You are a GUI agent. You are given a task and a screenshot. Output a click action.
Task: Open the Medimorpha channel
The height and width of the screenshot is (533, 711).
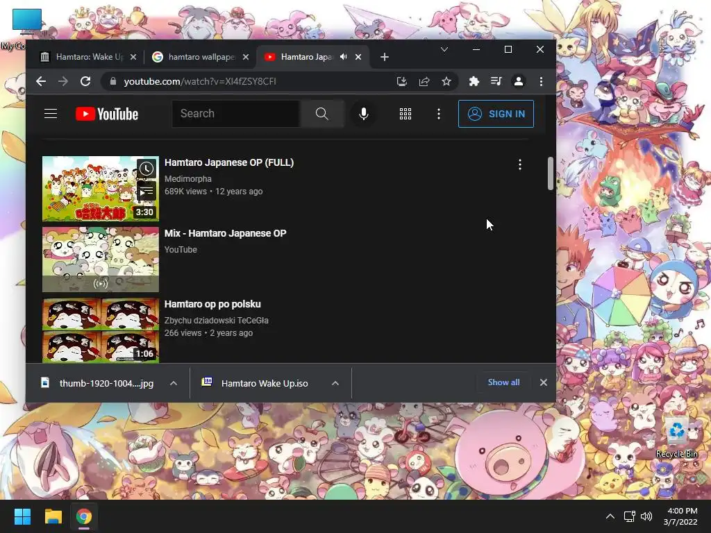click(x=187, y=178)
